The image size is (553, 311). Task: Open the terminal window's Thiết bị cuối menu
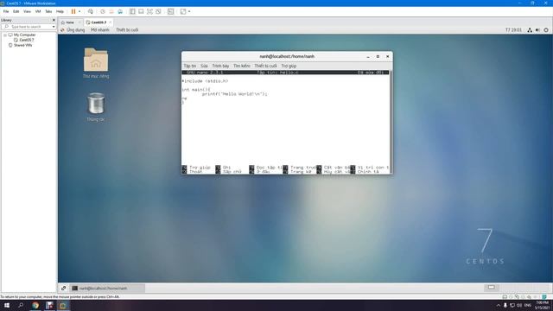tap(265, 66)
